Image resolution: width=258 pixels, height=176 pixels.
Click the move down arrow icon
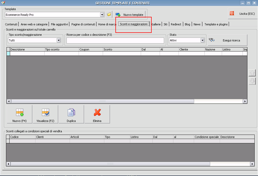252,81
